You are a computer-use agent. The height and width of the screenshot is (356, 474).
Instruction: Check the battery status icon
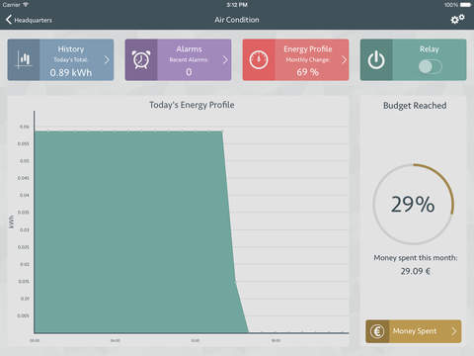pos(465,5)
